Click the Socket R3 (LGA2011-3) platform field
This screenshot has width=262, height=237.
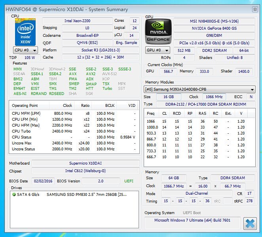point(101,50)
